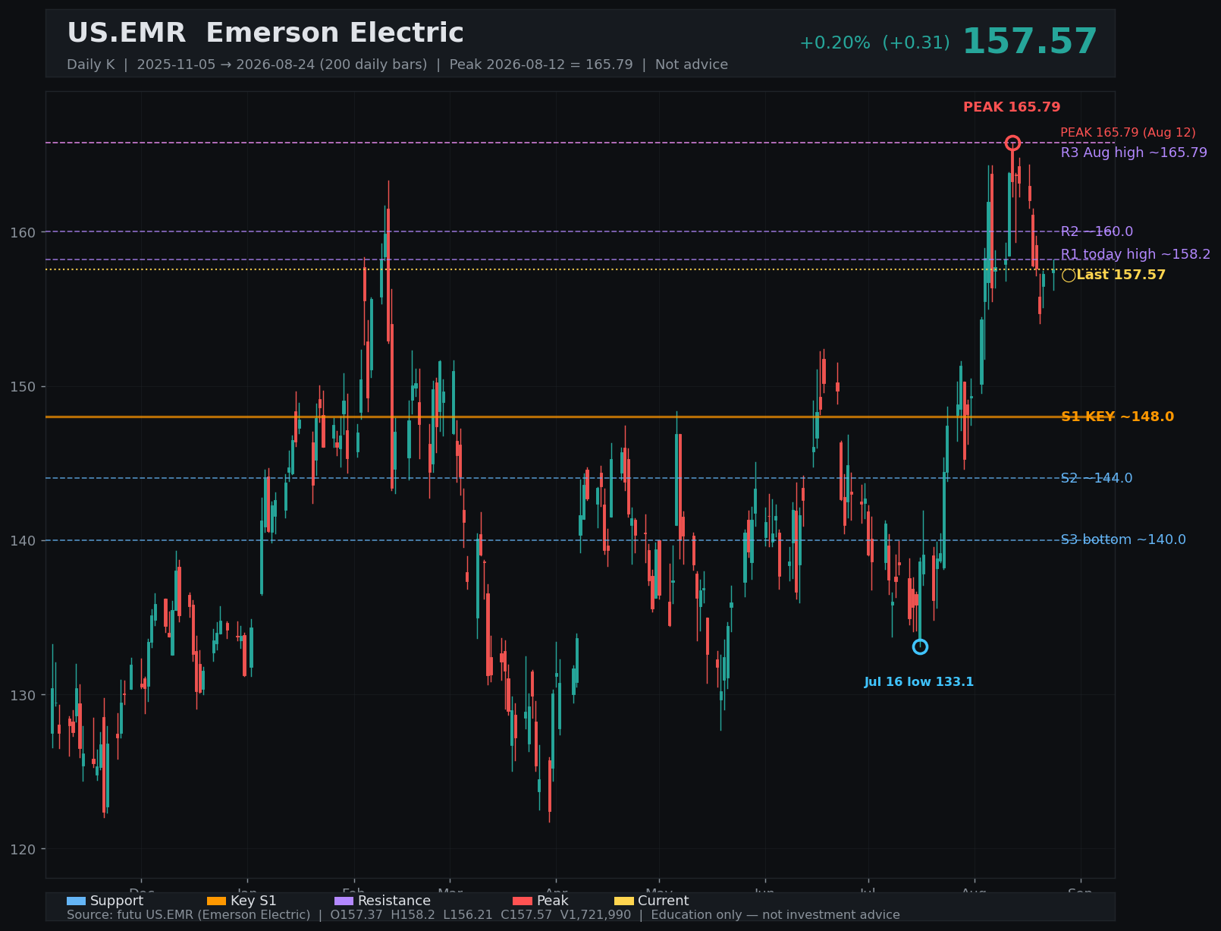
Task: Click the 'Resistance' legend label
Action: click(394, 901)
